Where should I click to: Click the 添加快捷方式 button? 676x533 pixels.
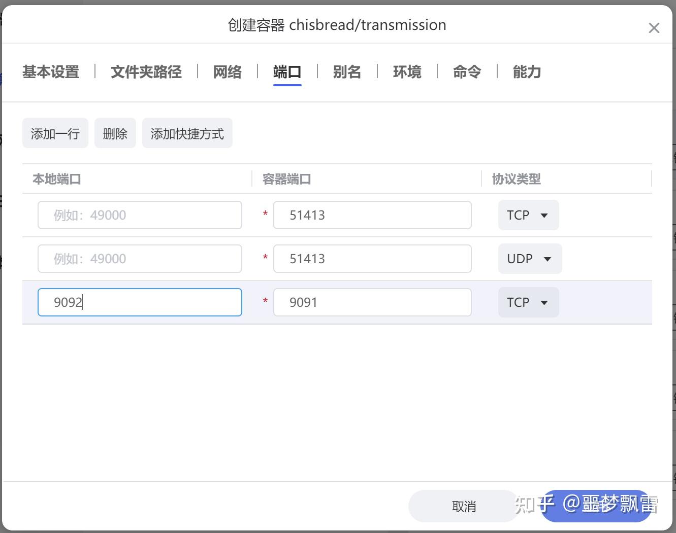pos(187,133)
